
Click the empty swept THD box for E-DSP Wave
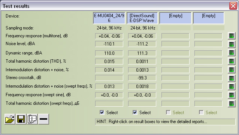(x=142, y=104)
